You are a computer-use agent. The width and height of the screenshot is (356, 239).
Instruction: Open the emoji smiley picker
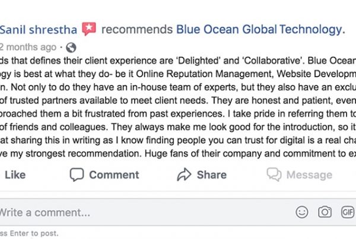point(302,212)
